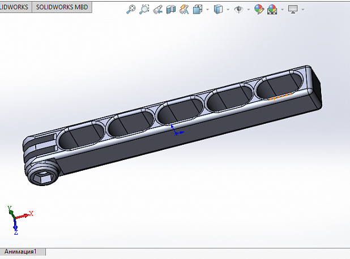Select the Анимация1 tab

21,252
